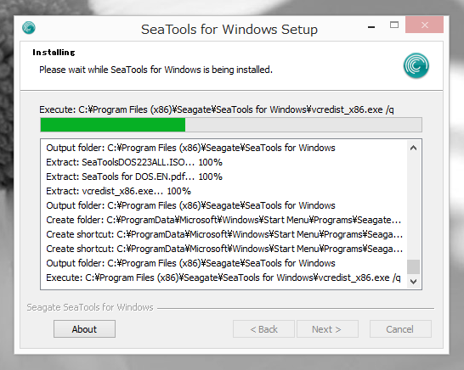Click the scroll up arrow in log list
The width and height of the screenshot is (464, 370).
[413, 148]
